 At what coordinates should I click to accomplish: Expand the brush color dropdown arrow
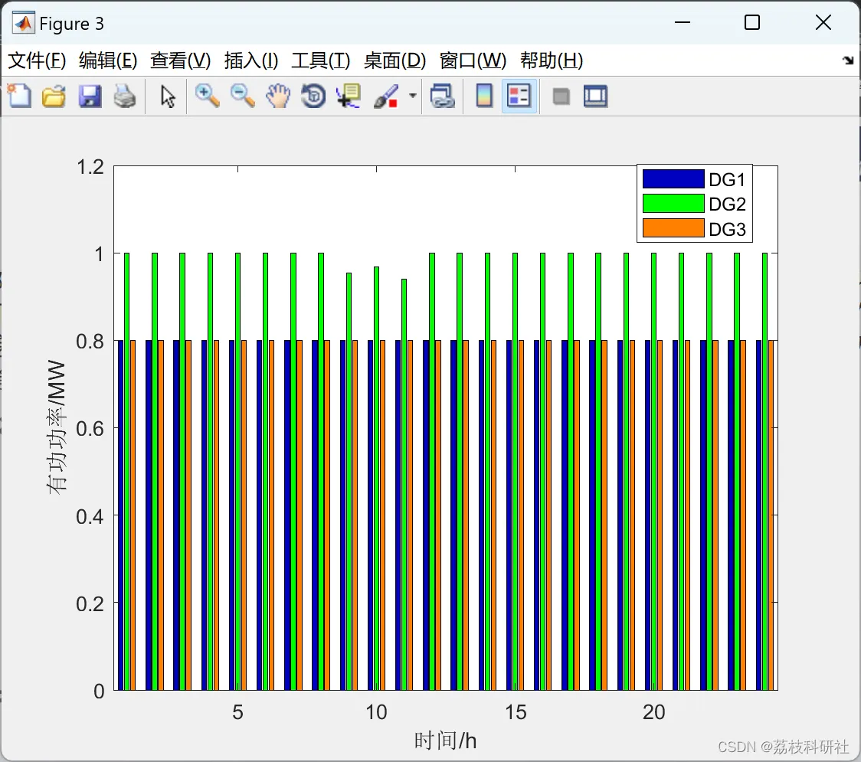[413, 96]
